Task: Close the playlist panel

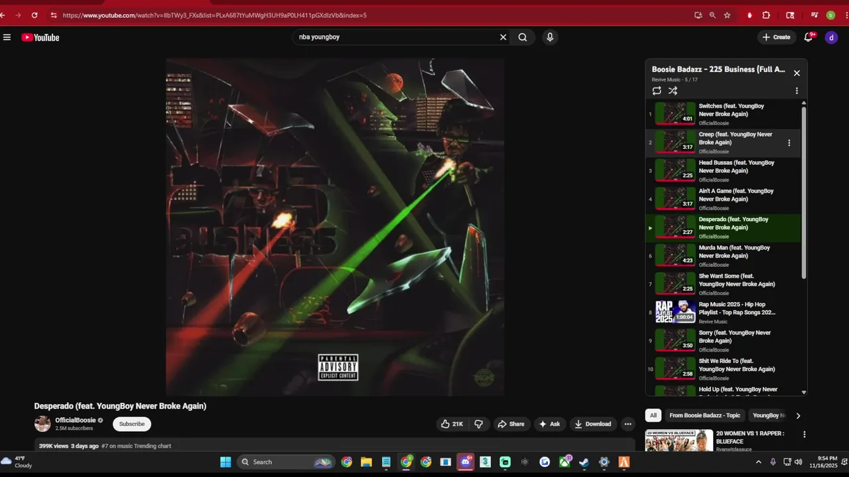Action: click(x=797, y=73)
